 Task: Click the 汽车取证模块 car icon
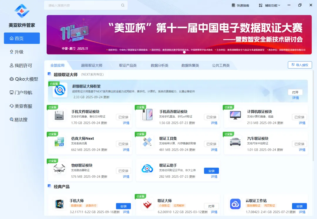point(235,142)
